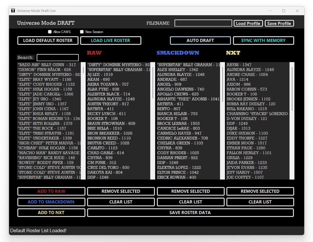Clear the RAW list

click(x=121, y=202)
